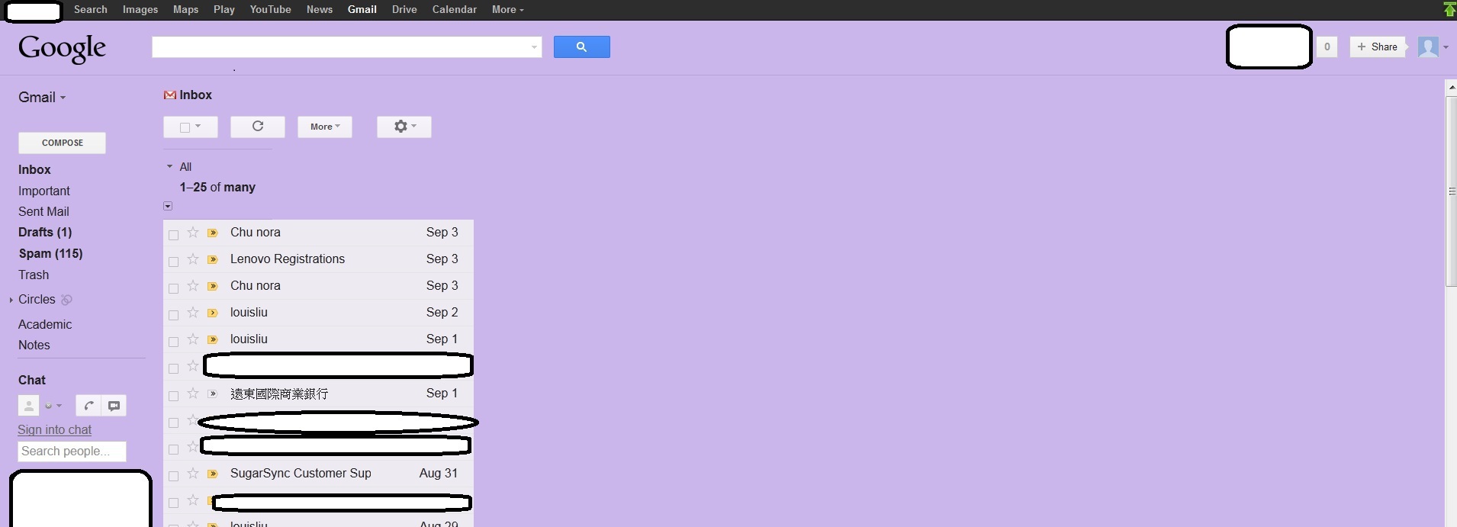
Task: Click the chat bubble icon in Chat
Action: point(114,406)
